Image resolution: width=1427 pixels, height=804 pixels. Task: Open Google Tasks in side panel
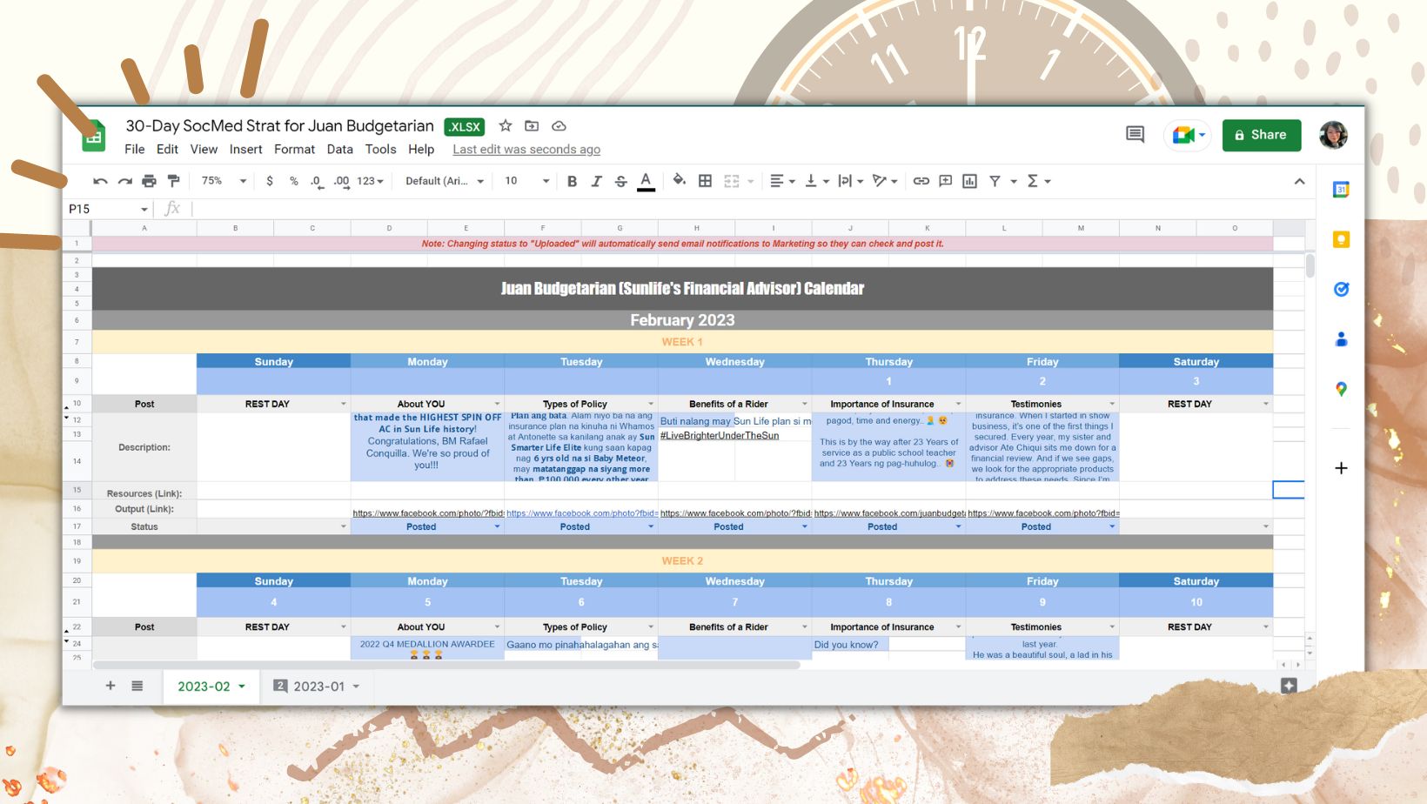1341,289
